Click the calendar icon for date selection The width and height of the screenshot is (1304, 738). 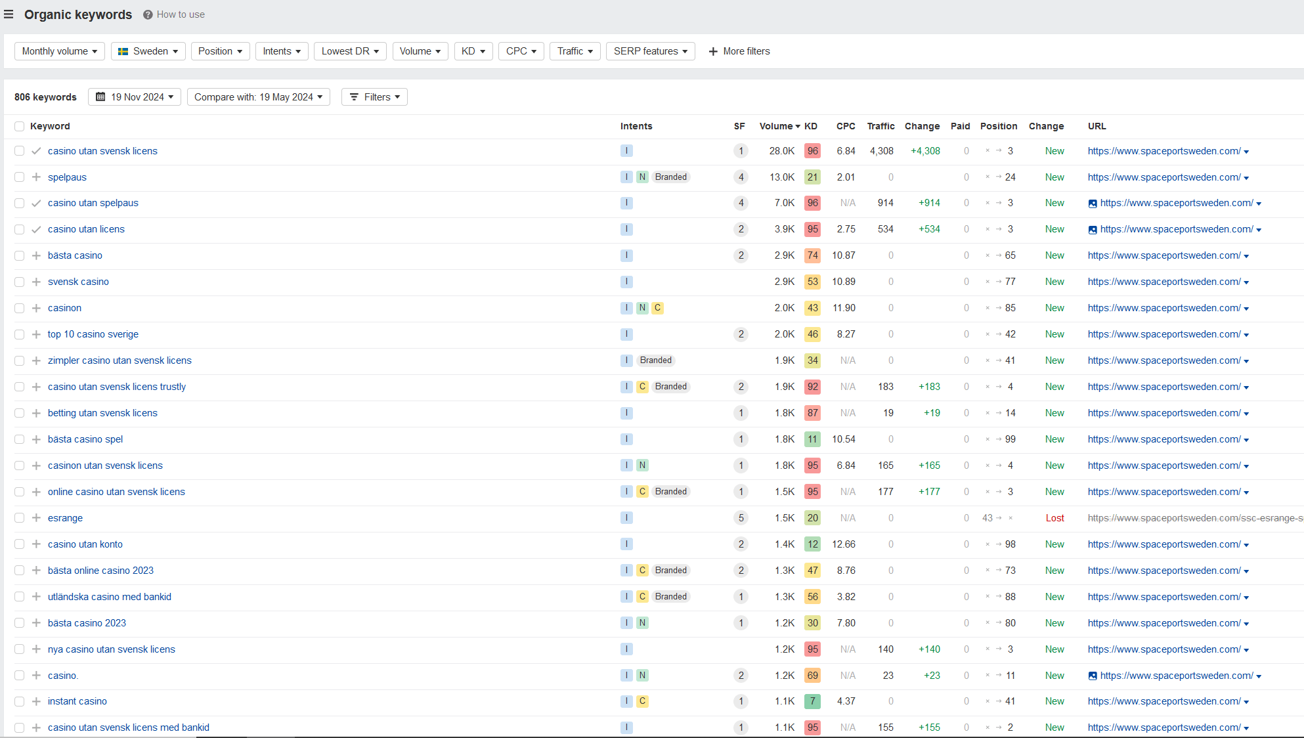click(101, 97)
